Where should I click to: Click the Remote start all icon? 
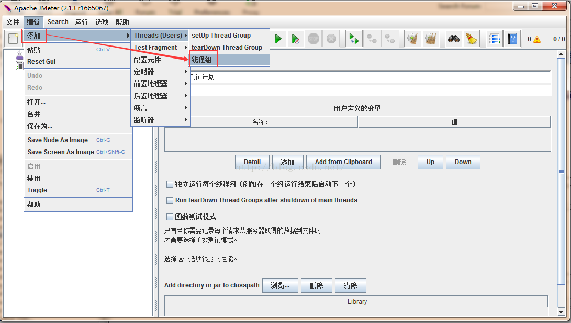354,39
